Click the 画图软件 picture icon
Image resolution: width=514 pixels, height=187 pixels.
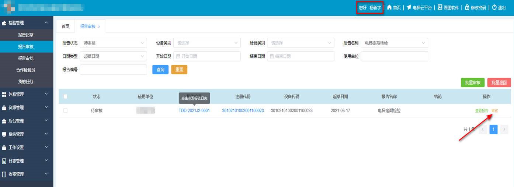point(440,7)
